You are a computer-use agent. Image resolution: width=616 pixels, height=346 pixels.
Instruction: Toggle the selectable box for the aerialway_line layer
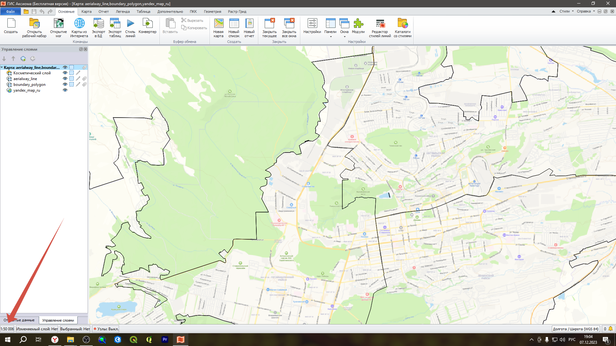[72, 79]
